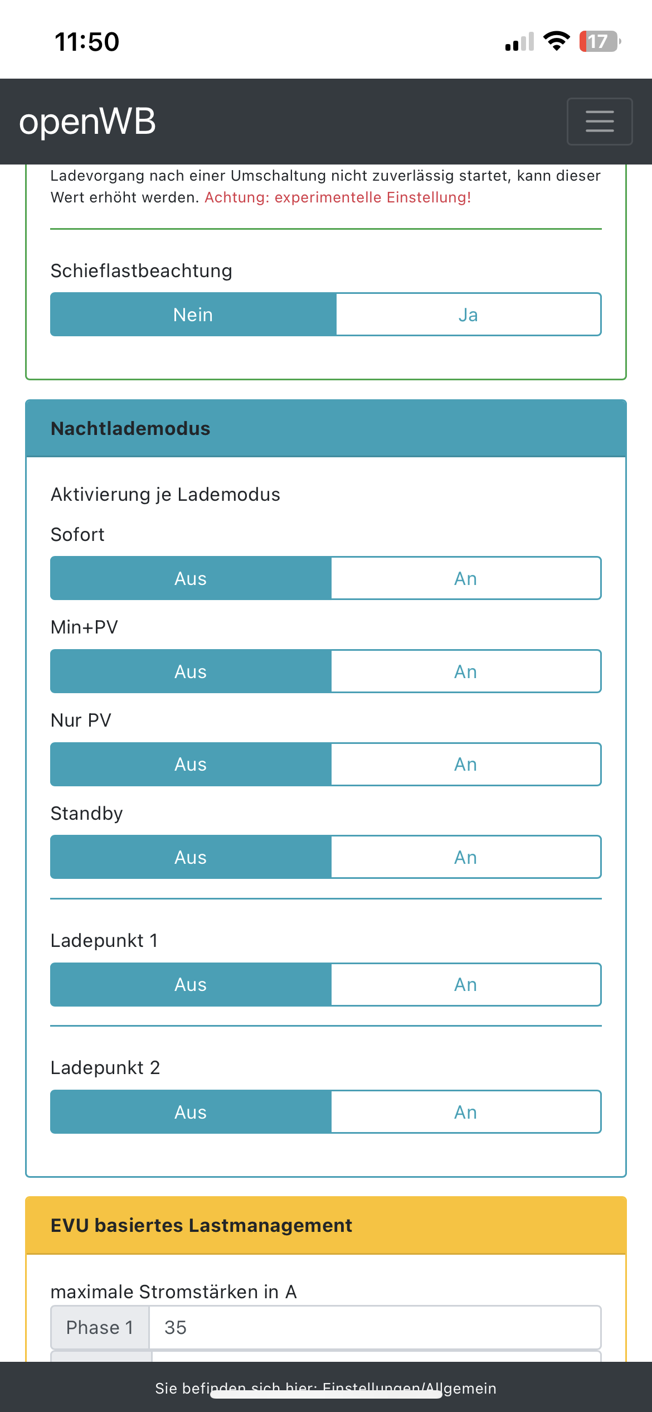Select Aus for Ladepunkt 2
Viewport: 652px width, 1412px height.
[x=191, y=1112]
